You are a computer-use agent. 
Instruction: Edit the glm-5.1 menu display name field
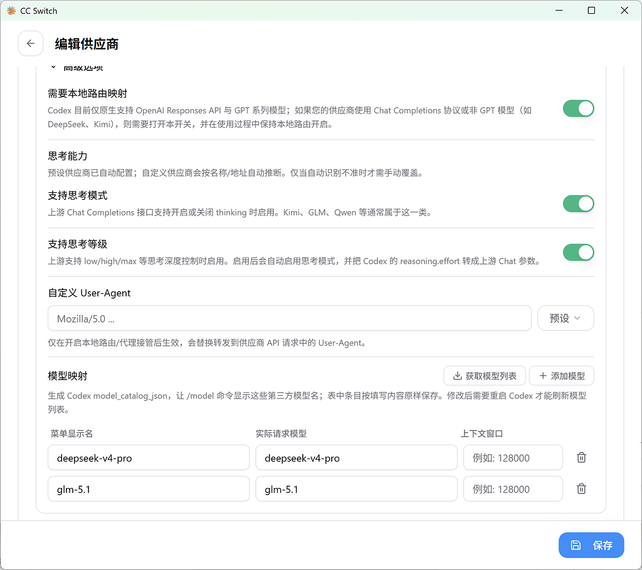(149, 489)
